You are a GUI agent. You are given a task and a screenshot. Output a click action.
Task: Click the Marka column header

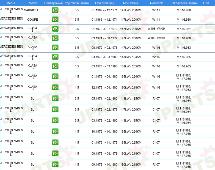11,3
